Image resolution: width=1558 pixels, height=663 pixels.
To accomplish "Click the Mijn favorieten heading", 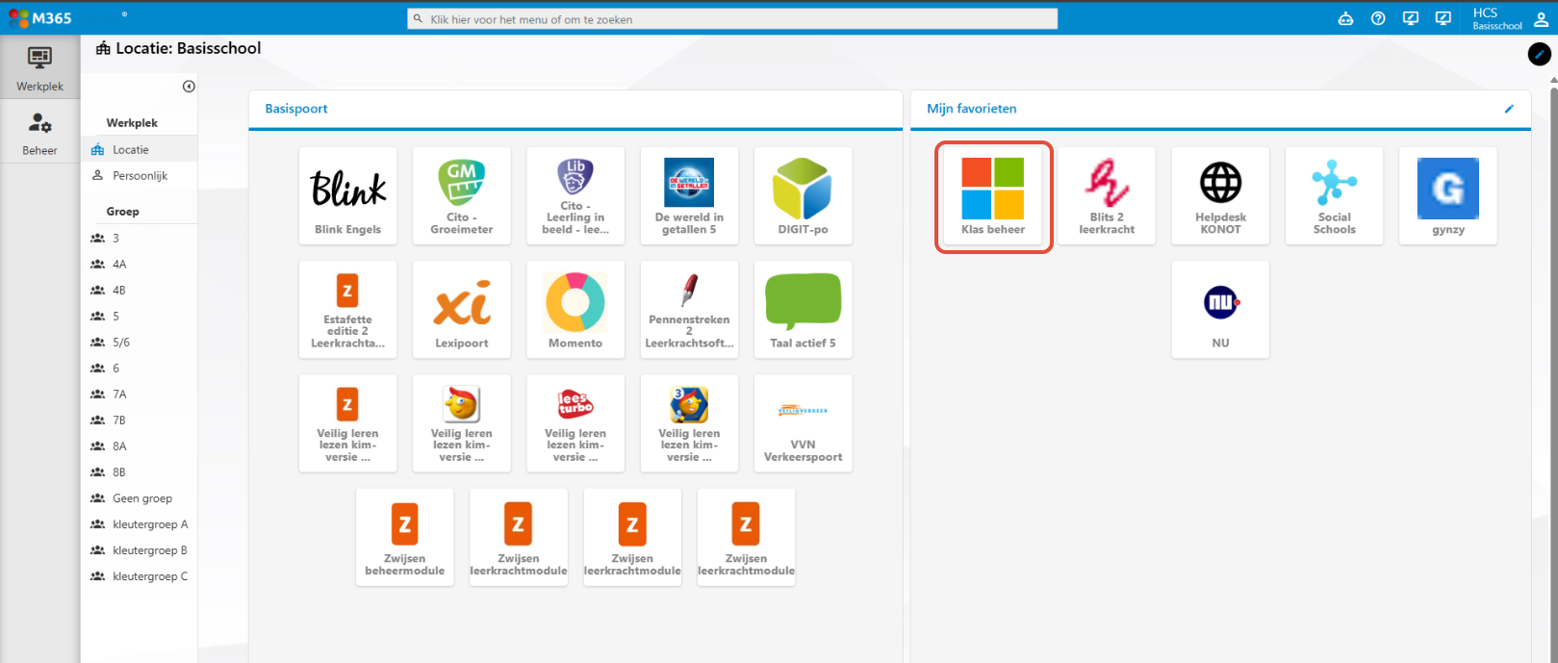I will click(x=971, y=109).
